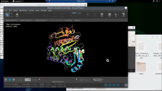Image resolution: width=162 pixels, height=91 pixels.
Task: Toggle Fit to LIGAND button
Action: 79,13
